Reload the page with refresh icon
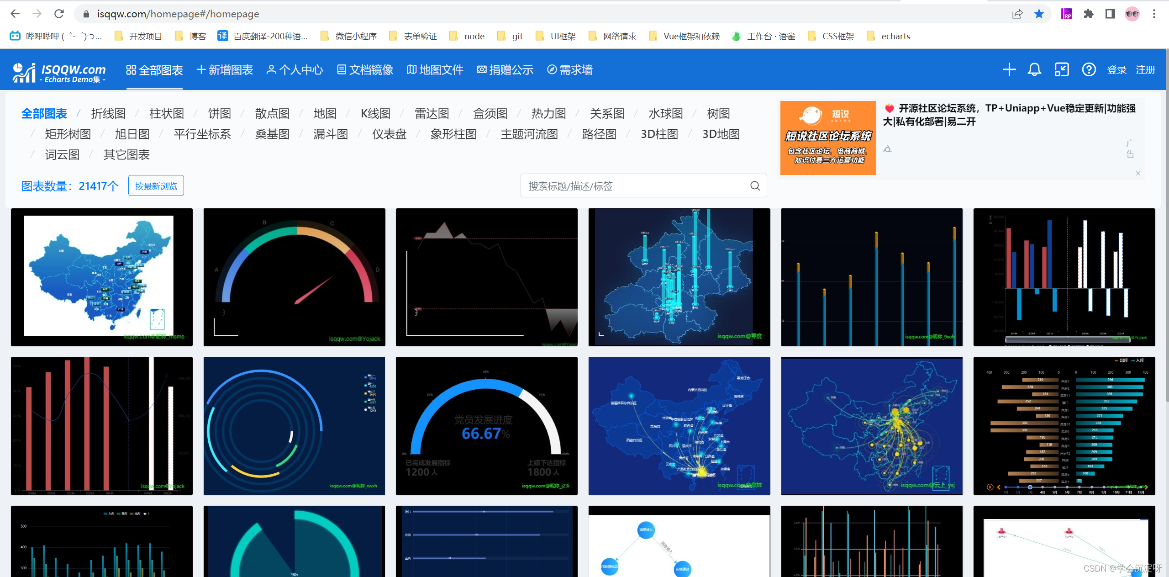The image size is (1169, 577). coord(59,14)
